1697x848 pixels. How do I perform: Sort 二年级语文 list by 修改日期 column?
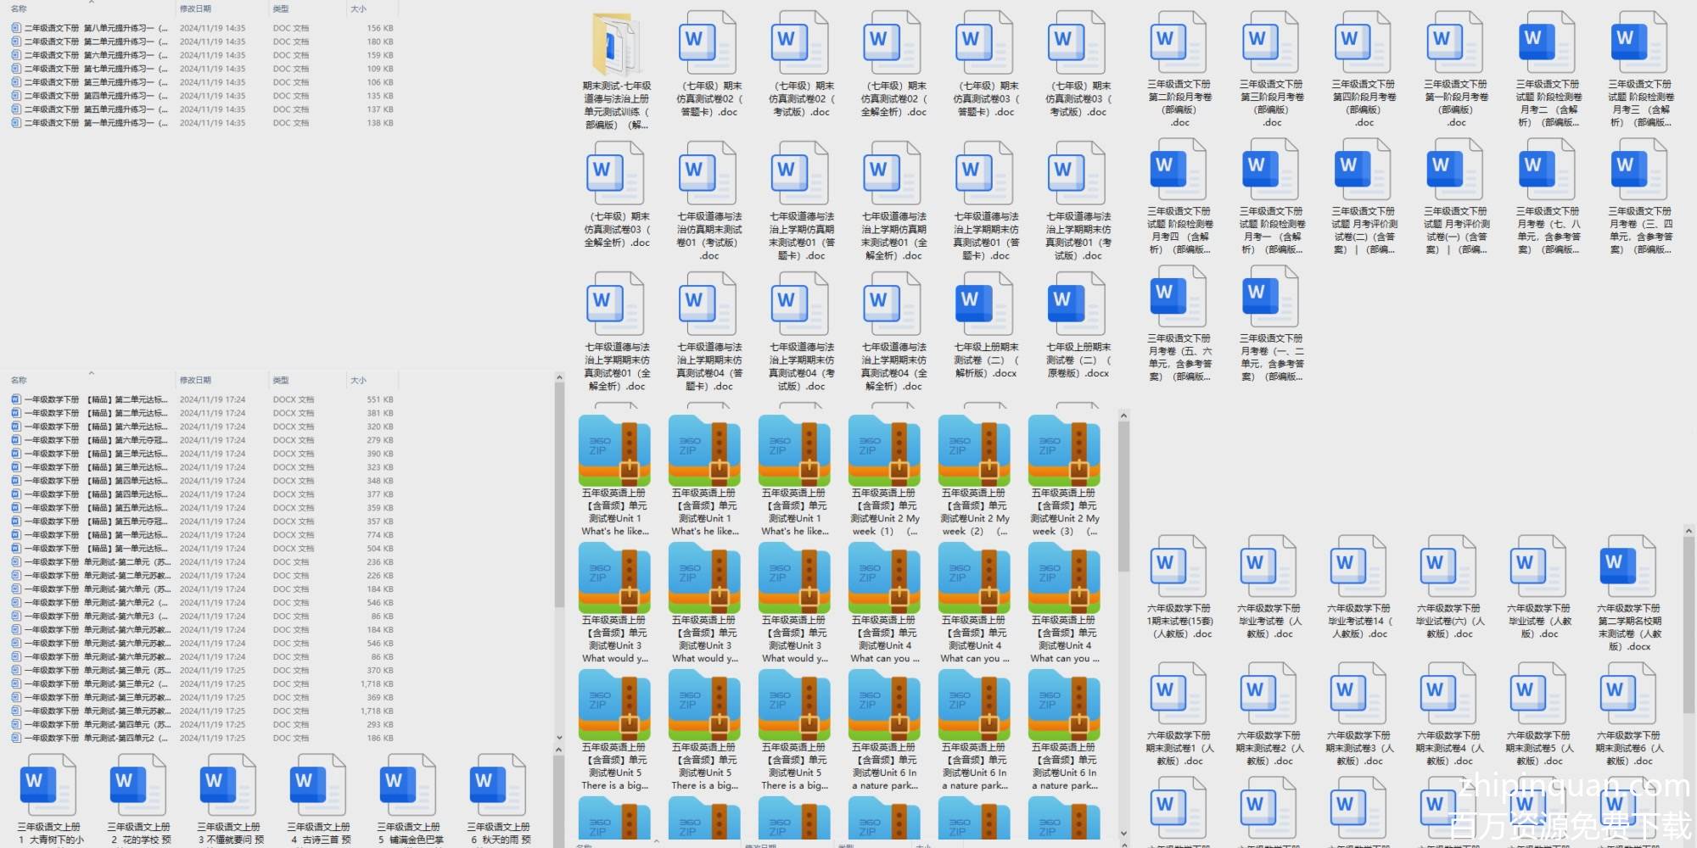(195, 8)
